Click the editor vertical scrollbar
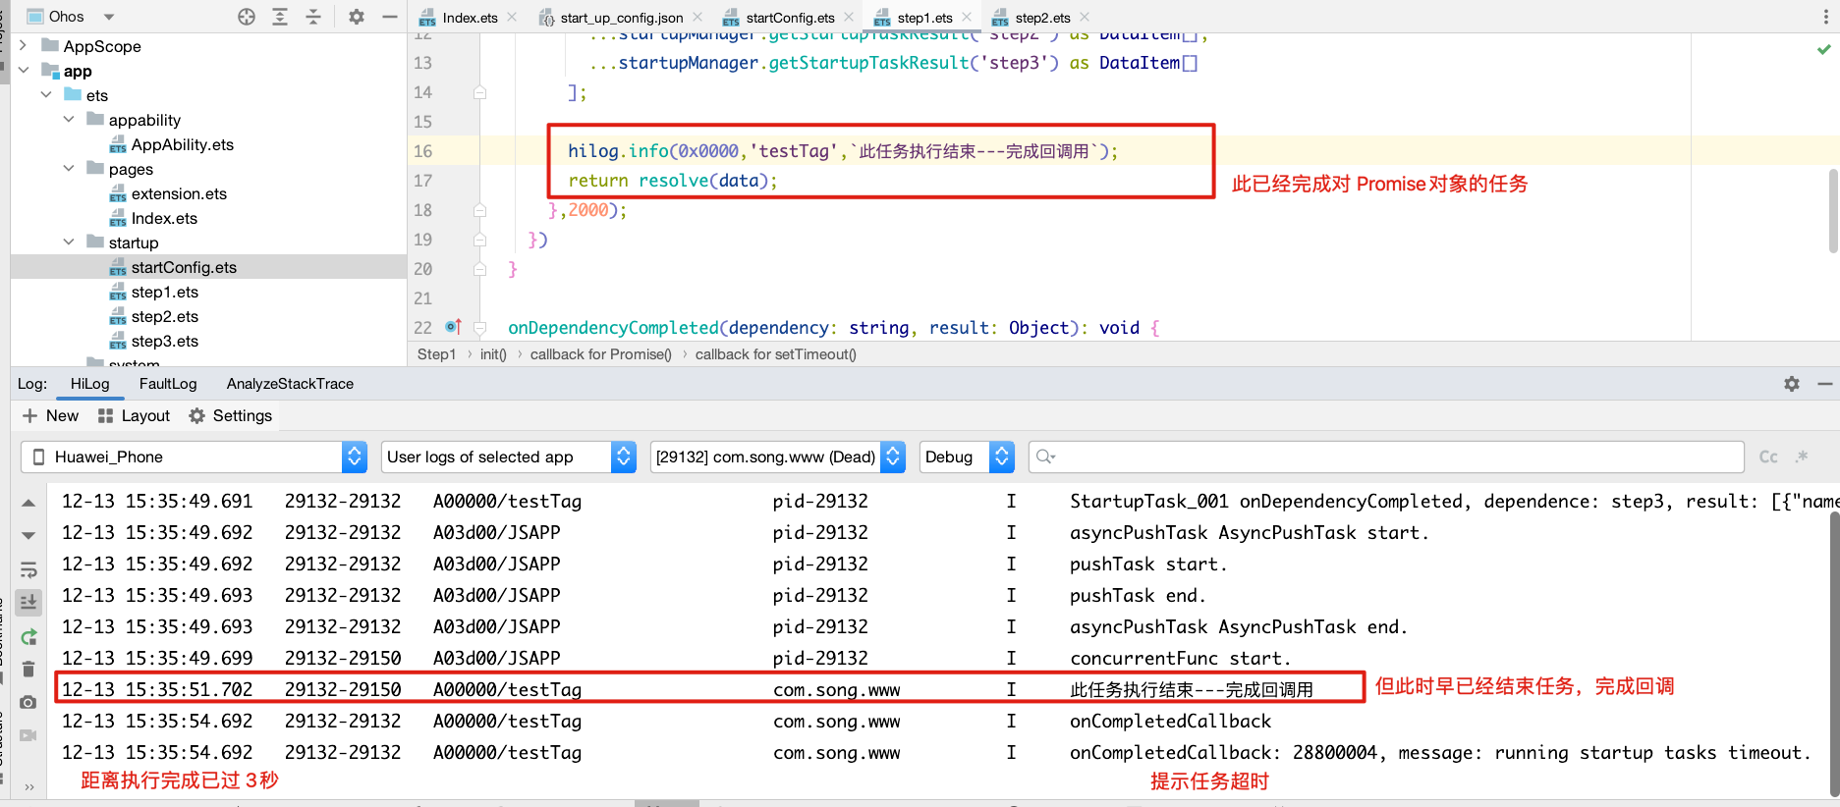 point(1833,211)
